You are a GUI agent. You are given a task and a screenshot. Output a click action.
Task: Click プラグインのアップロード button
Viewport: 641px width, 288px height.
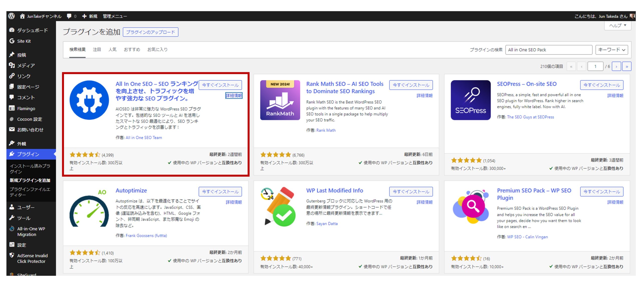pyautogui.click(x=150, y=32)
